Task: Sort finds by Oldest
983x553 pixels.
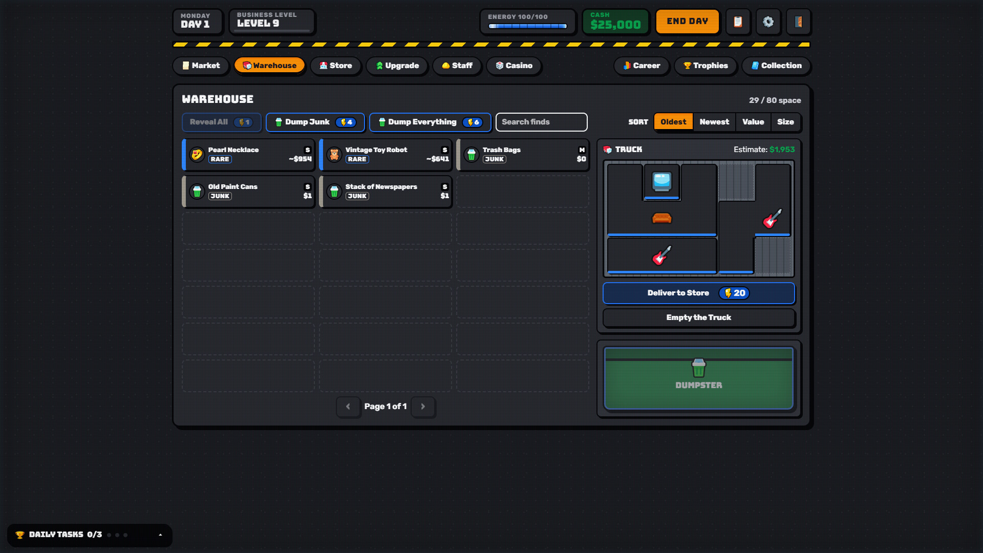Action: pyautogui.click(x=673, y=122)
